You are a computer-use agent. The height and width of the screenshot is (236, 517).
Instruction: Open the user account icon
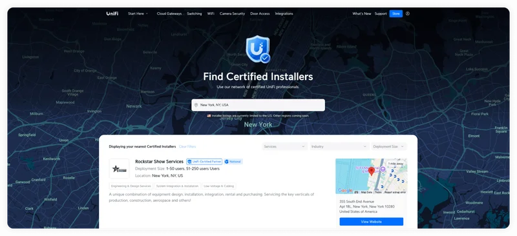point(408,14)
